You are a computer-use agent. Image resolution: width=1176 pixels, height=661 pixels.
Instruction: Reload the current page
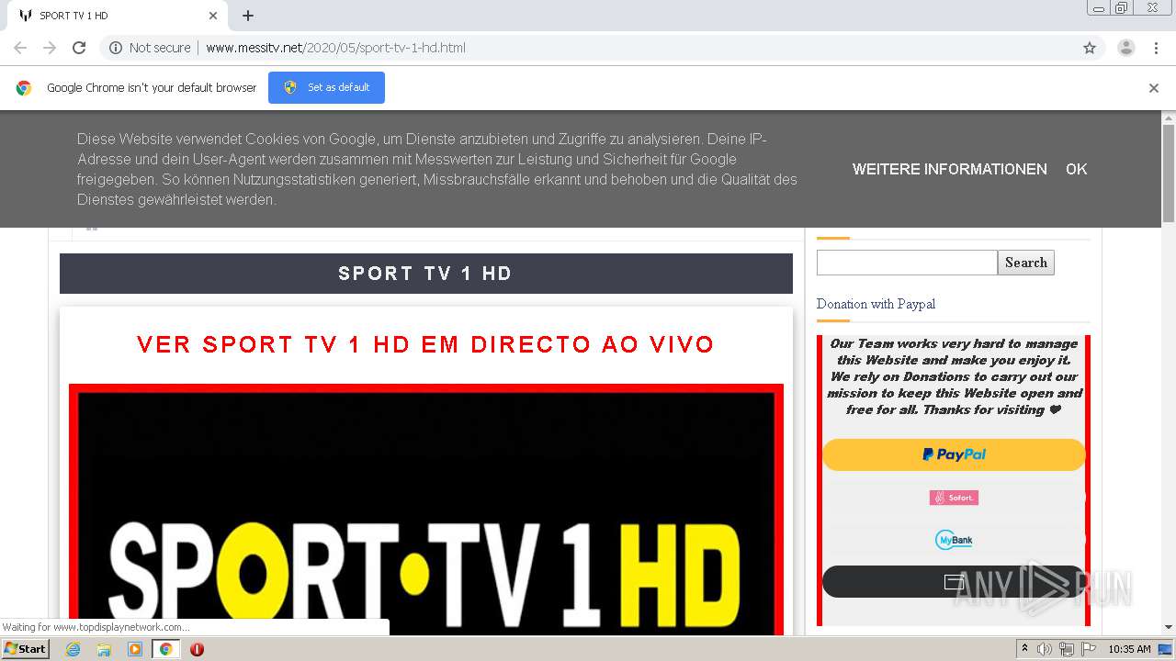[79, 48]
